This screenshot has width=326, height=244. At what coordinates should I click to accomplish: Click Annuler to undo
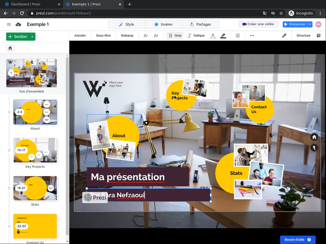pos(80,36)
